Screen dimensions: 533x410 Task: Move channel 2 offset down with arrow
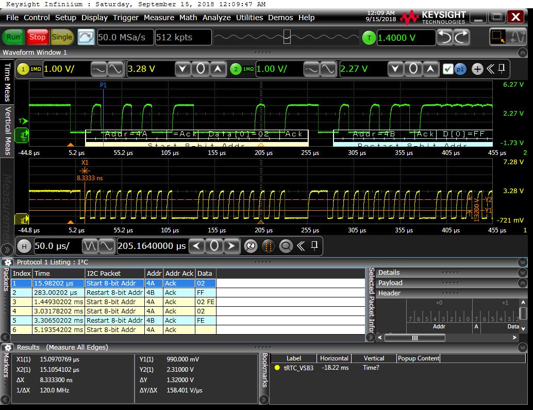[x=395, y=69]
